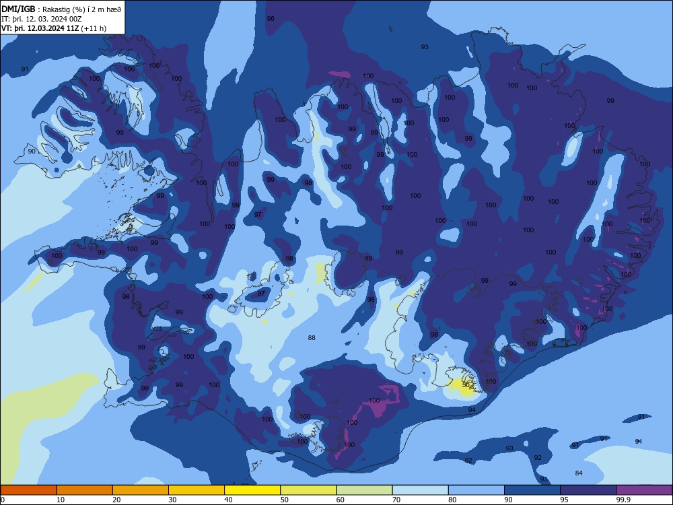Click the '50' value inside the yellow patch
The height and width of the screenshot is (505, 673).
pyautogui.click(x=466, y=384)
